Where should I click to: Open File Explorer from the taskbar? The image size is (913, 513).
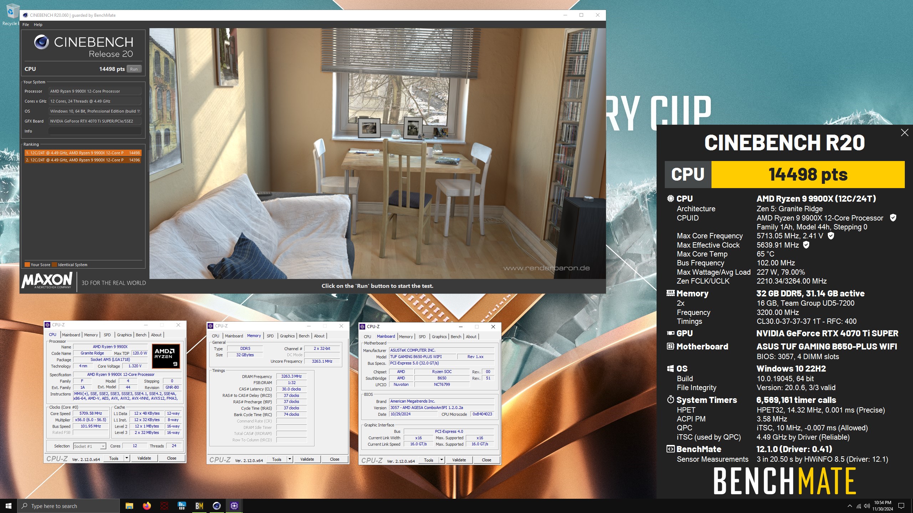pyautogui.click(x=129, y=506)
